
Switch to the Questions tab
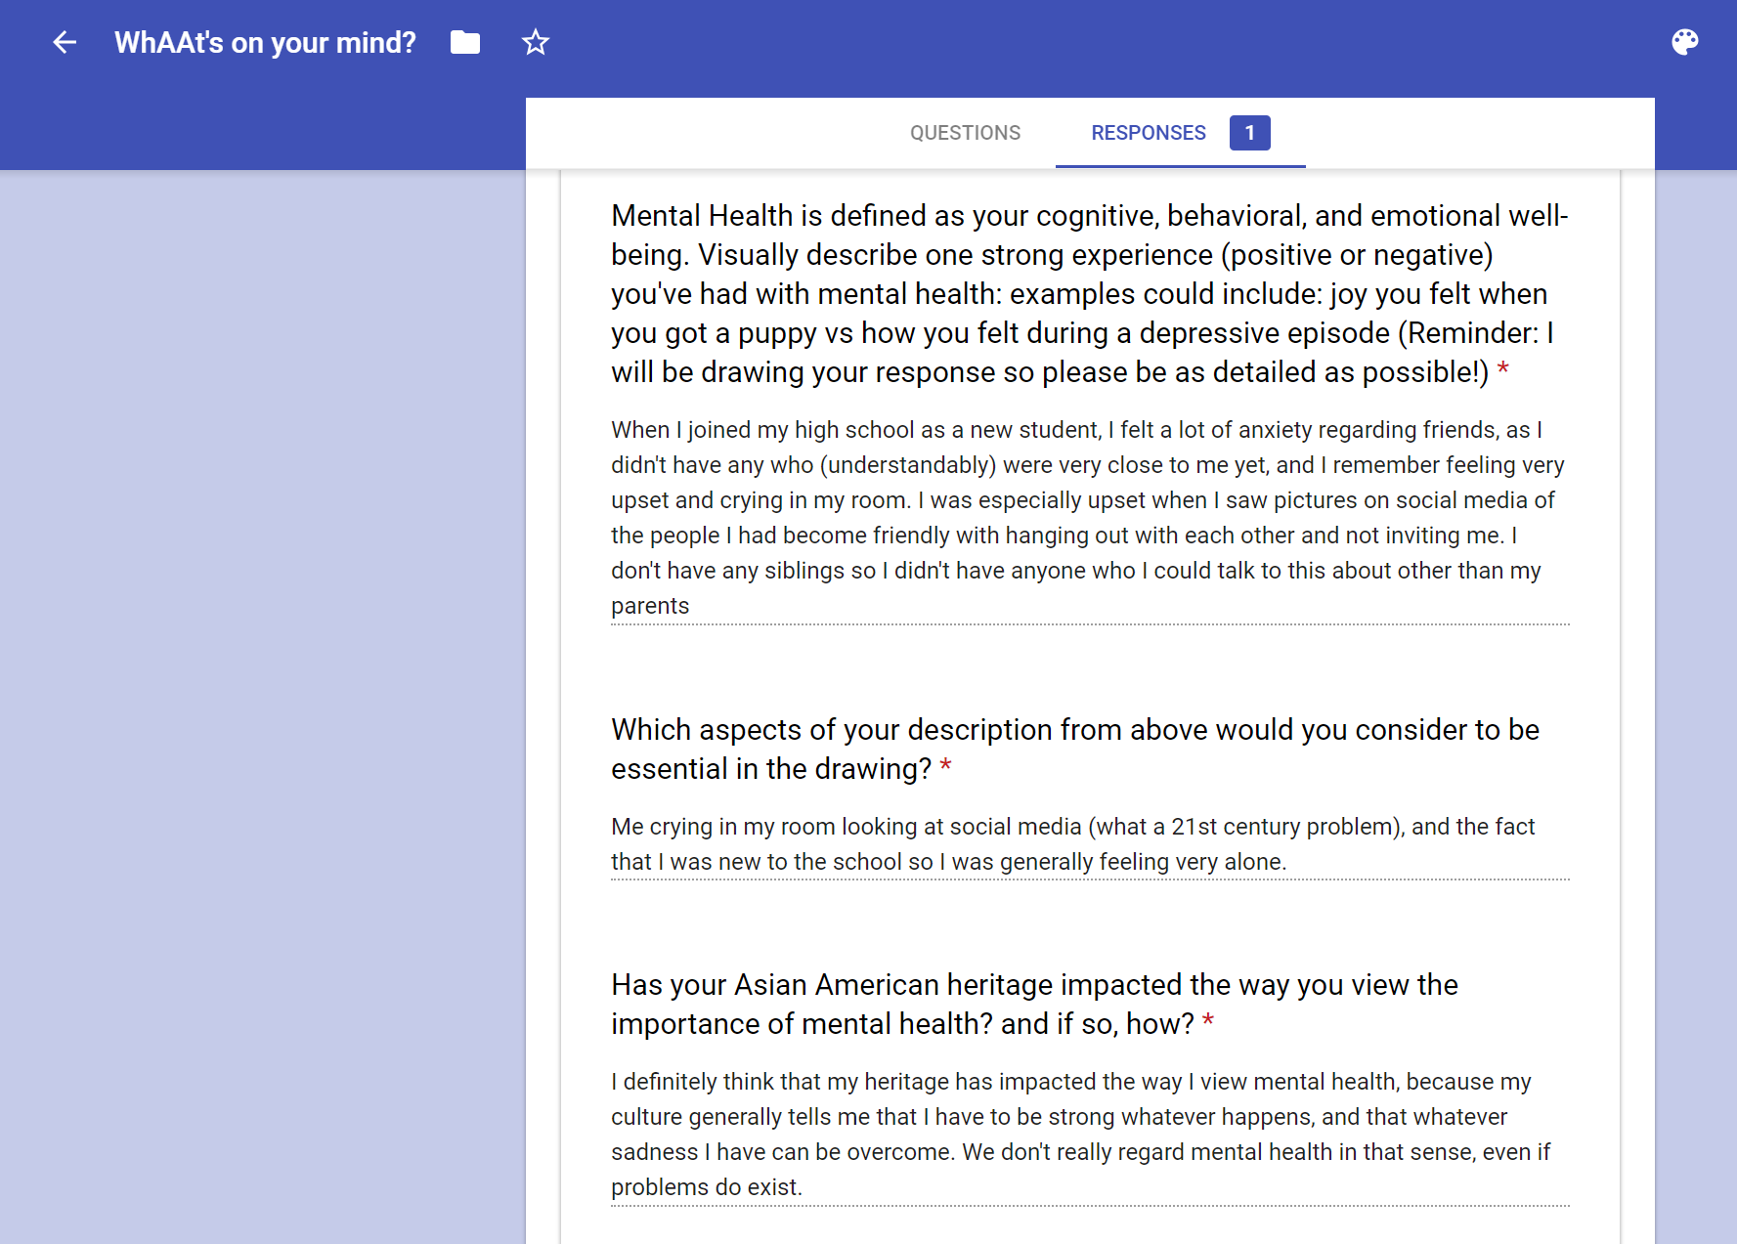coord(965,133)
